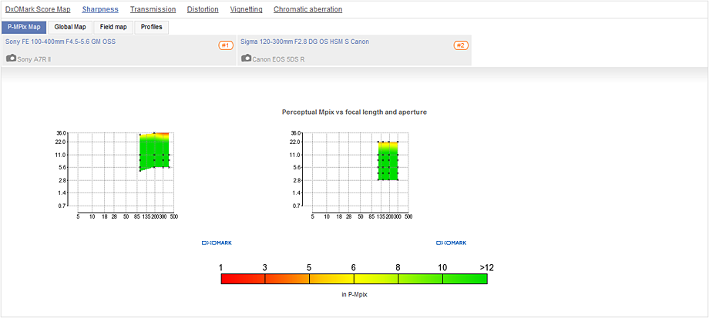709x318 pixels.
Task: Click the 'Perceptual Mpix vs focal length and aperture' title
Action: click(354, 112)
